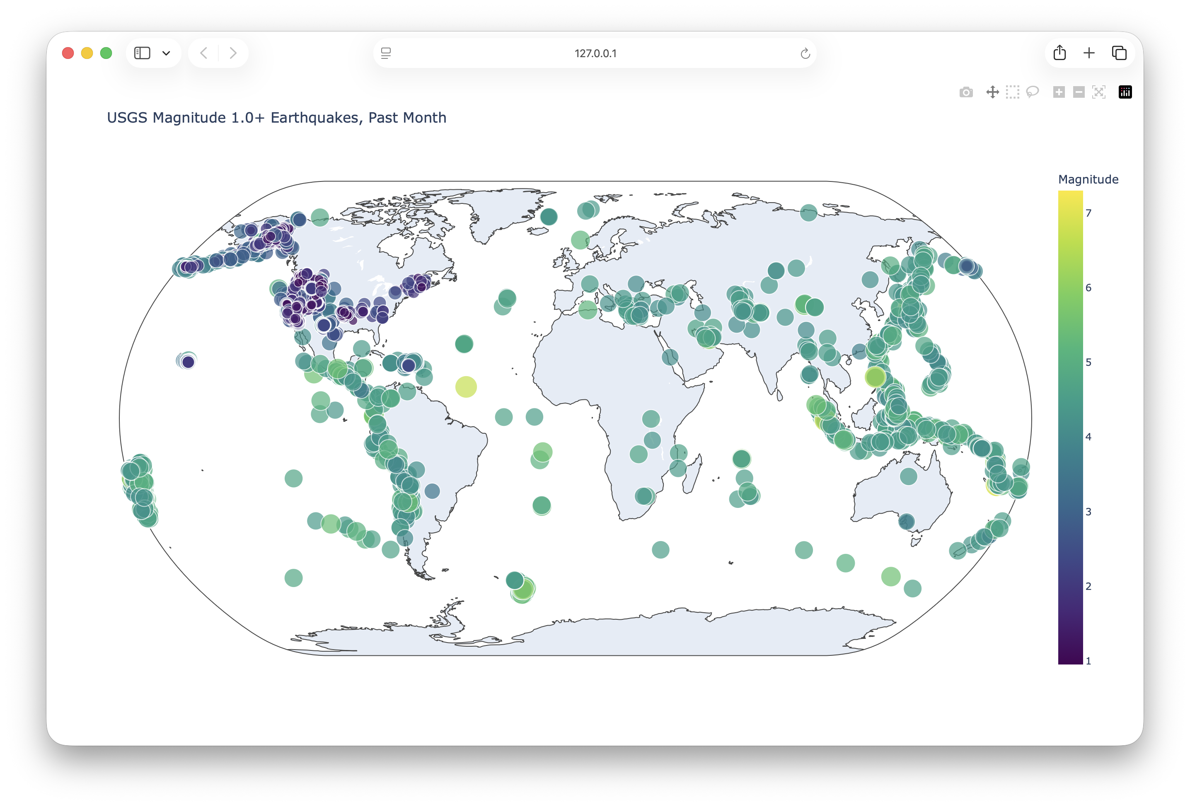
Task: Select the address bar showing 127.0.0.1
Action: tap(595, 53)
